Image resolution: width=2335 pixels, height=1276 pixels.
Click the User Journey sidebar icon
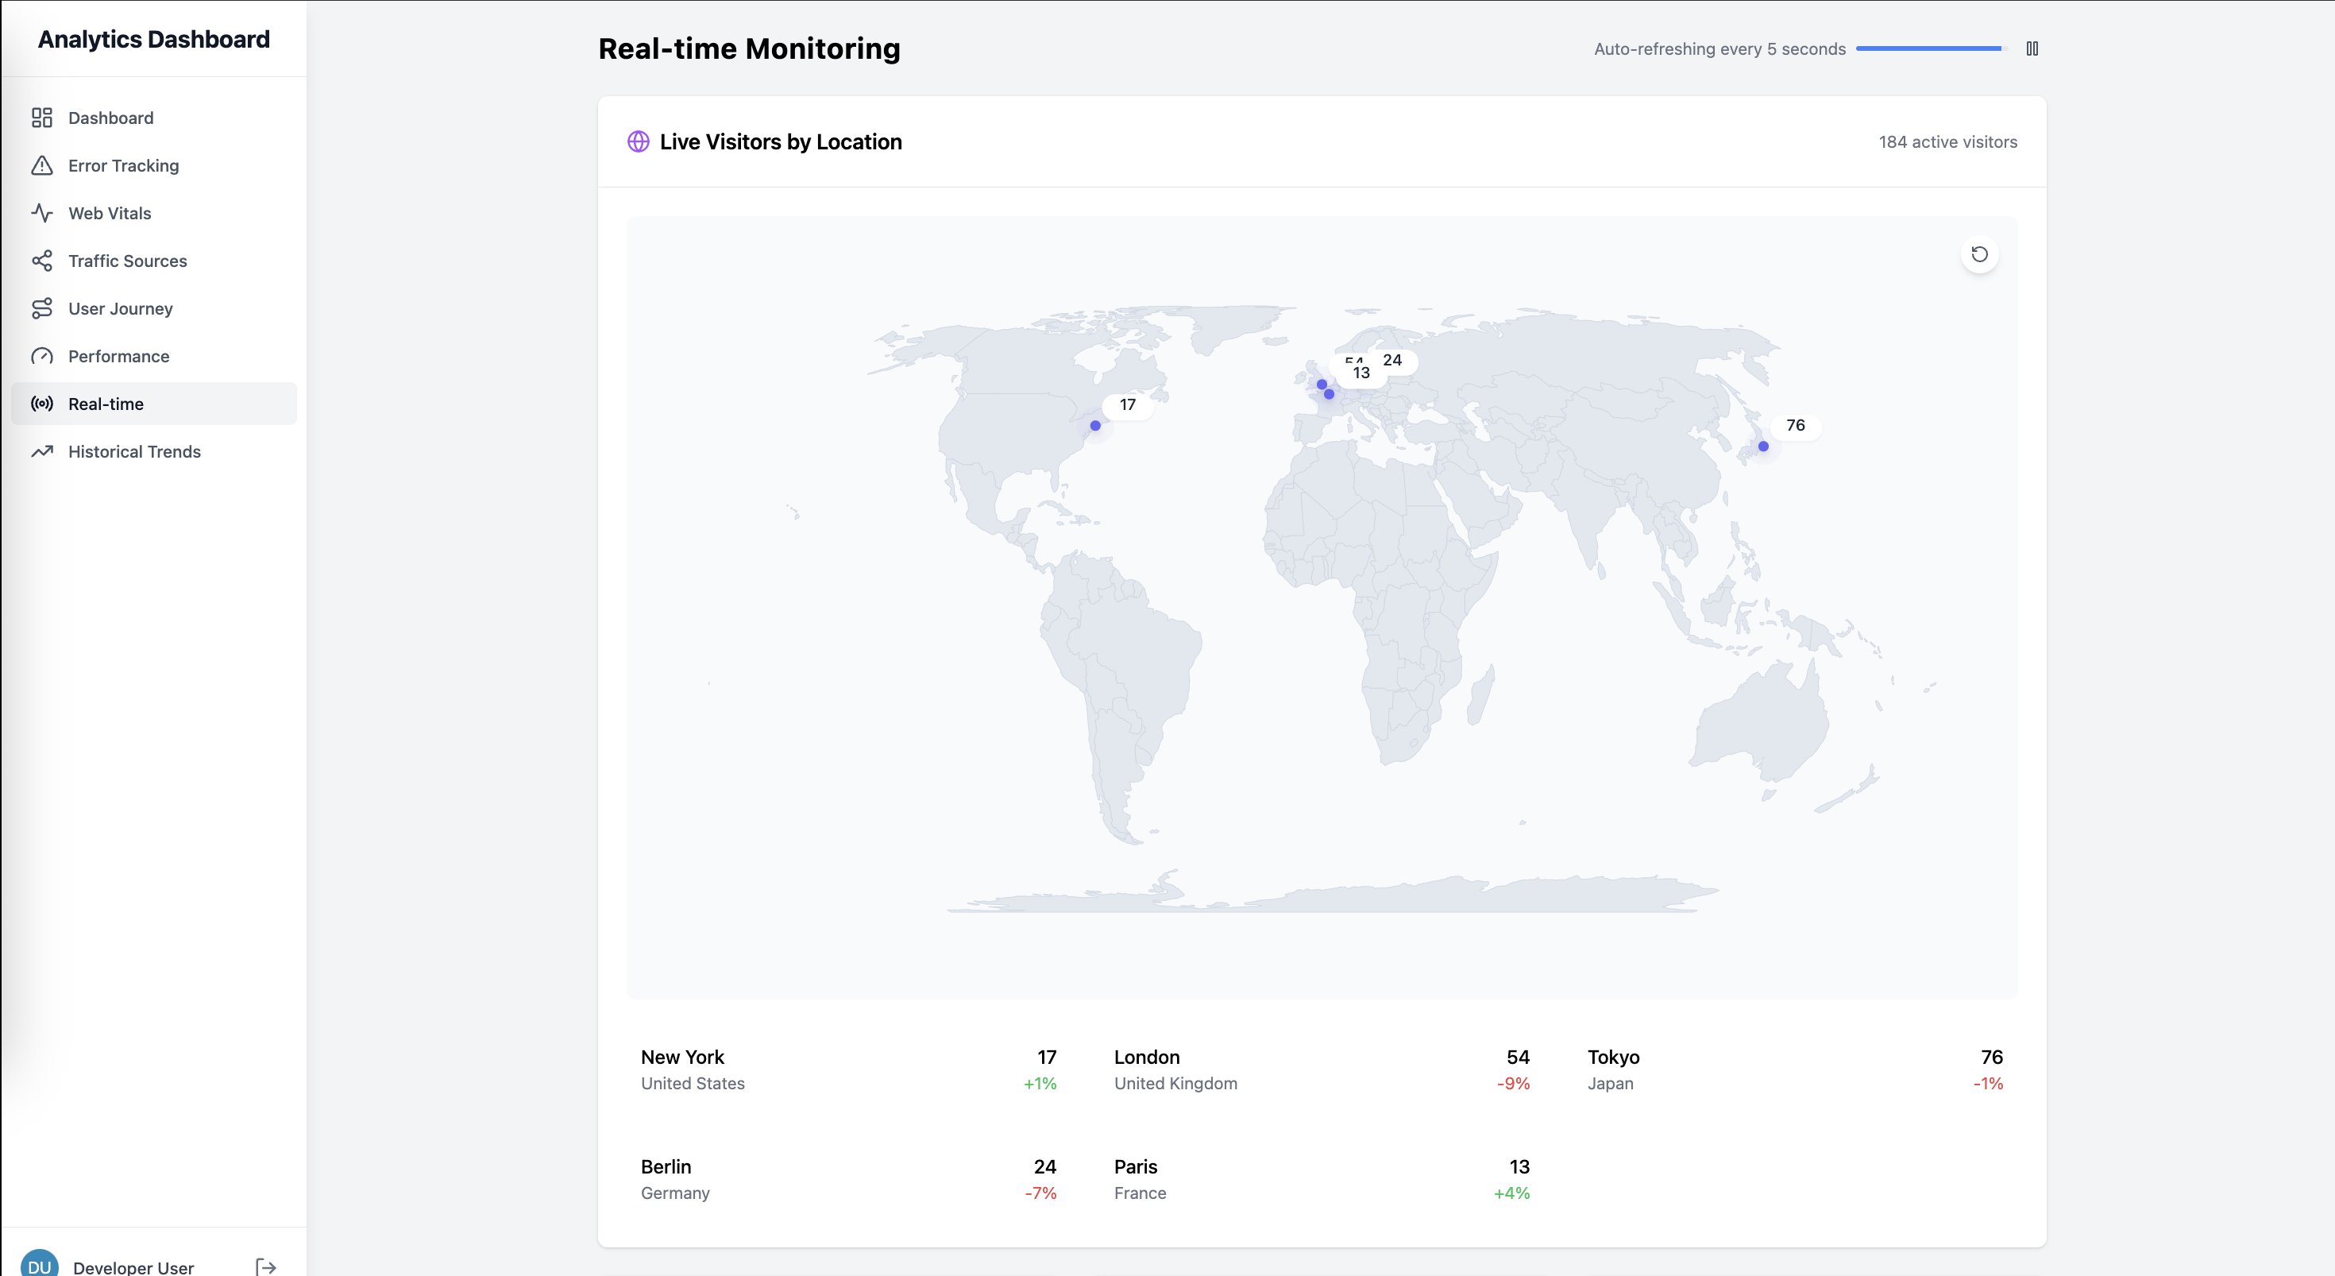(42, 308)
